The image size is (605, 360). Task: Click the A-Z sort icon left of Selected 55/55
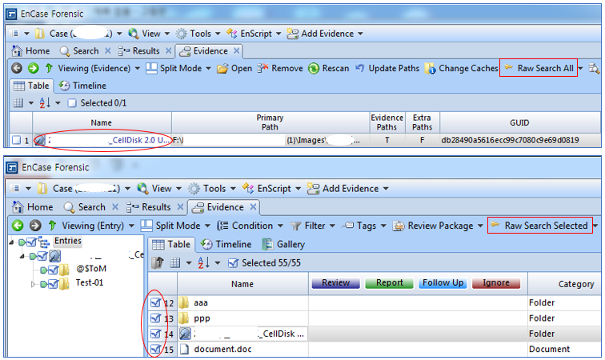tap(203, 263)
